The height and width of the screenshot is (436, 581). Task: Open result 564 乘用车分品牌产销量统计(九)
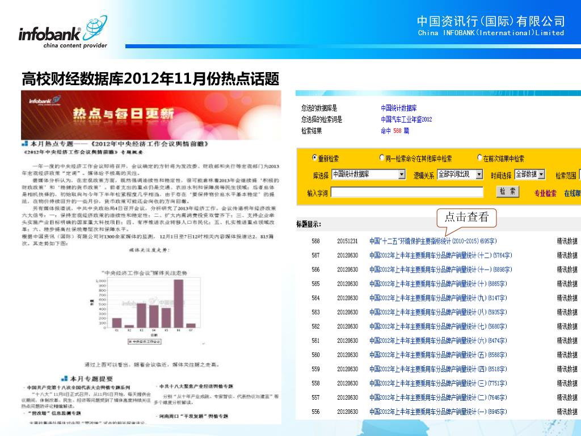click(x=438, y=297)
